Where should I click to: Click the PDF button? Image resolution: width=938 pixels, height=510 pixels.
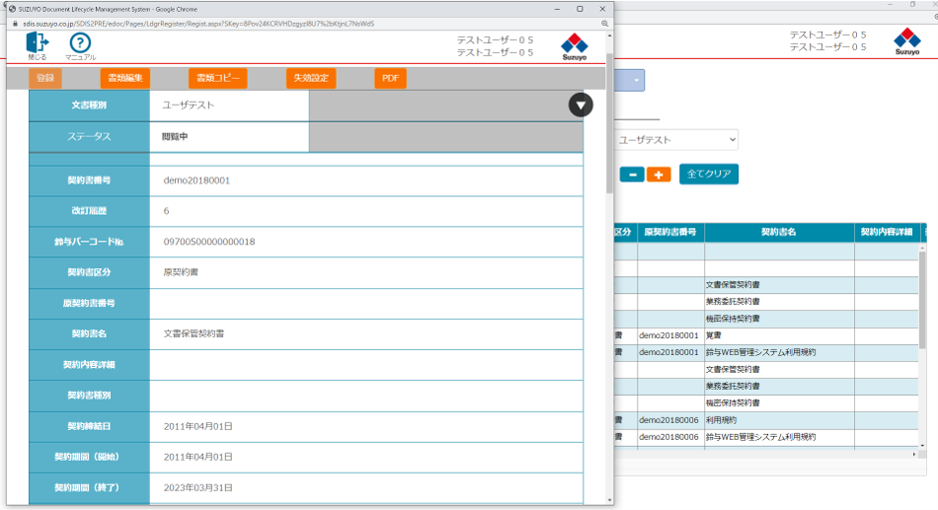(390, 78)
